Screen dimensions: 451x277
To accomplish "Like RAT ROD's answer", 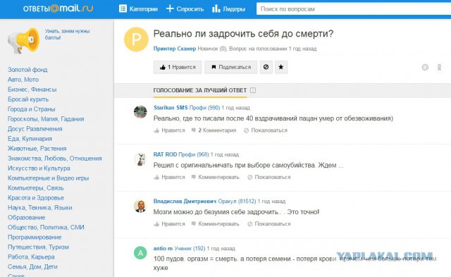I will [x=169, y=177].
